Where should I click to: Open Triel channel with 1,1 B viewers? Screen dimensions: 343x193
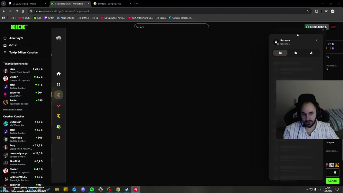coord(23,86)
